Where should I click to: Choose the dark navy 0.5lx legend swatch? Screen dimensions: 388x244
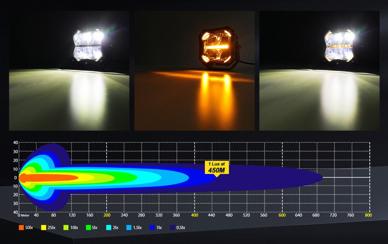point(172,228)
